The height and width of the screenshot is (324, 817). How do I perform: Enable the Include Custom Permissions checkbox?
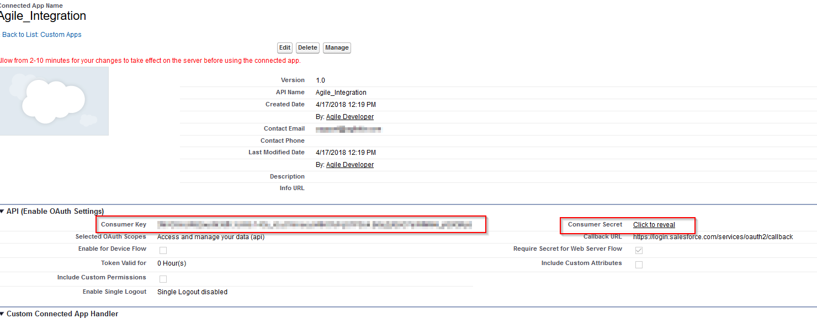163,279
